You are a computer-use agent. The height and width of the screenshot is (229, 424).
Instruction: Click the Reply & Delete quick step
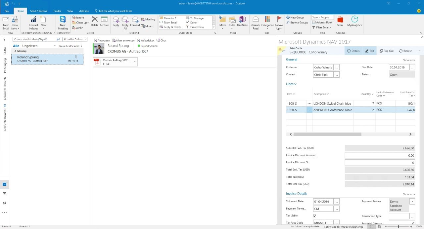[170, 27]
